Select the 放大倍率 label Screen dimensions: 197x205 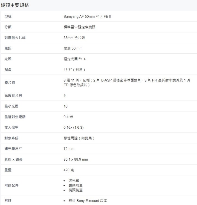pos(11,127)
